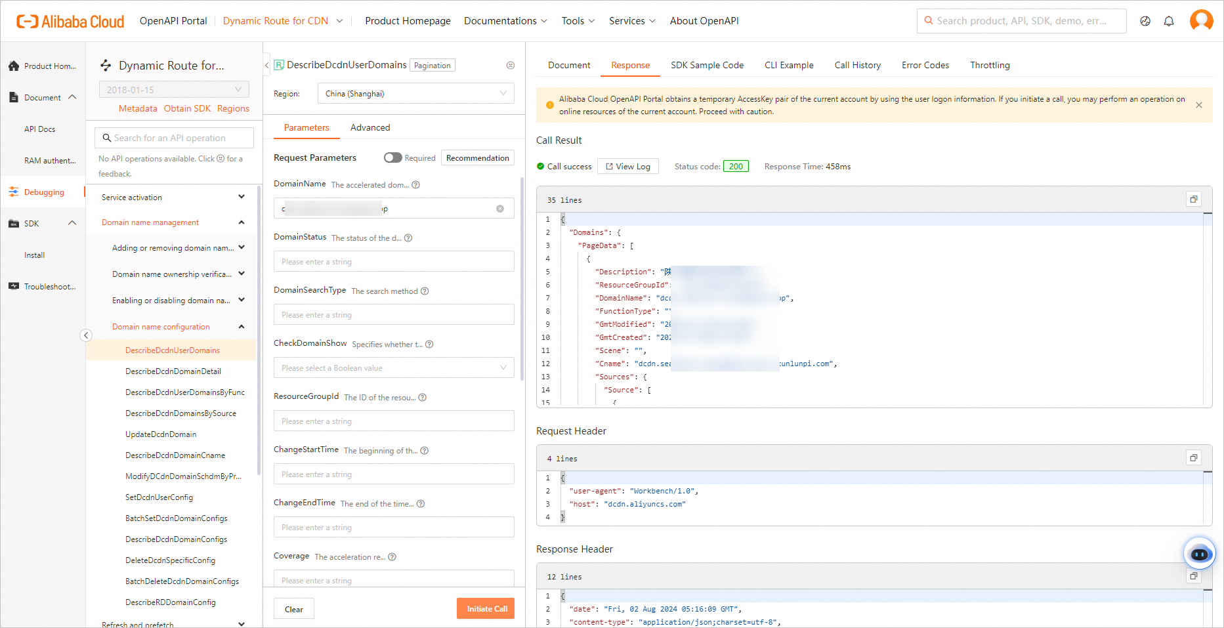Open the user avatar menu
Viewport: 1224px width, 628px height.
point(1202,20)
